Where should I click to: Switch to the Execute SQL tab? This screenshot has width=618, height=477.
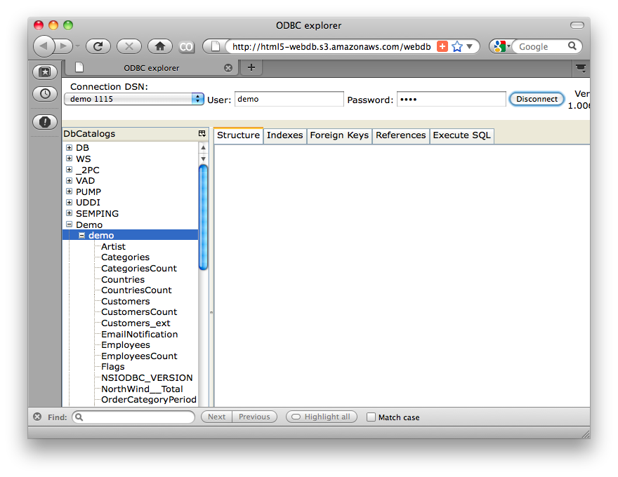[x=461, y=135]
